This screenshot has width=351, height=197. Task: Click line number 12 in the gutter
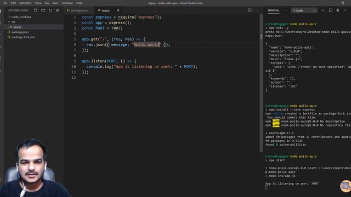74,78
